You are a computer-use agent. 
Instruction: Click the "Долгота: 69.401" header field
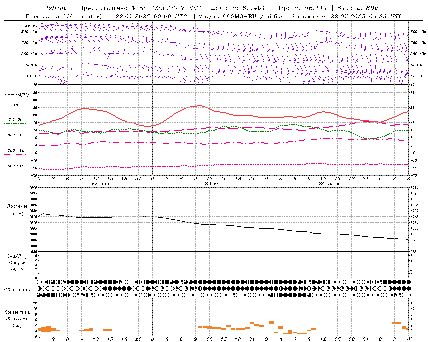click(238, 8)
